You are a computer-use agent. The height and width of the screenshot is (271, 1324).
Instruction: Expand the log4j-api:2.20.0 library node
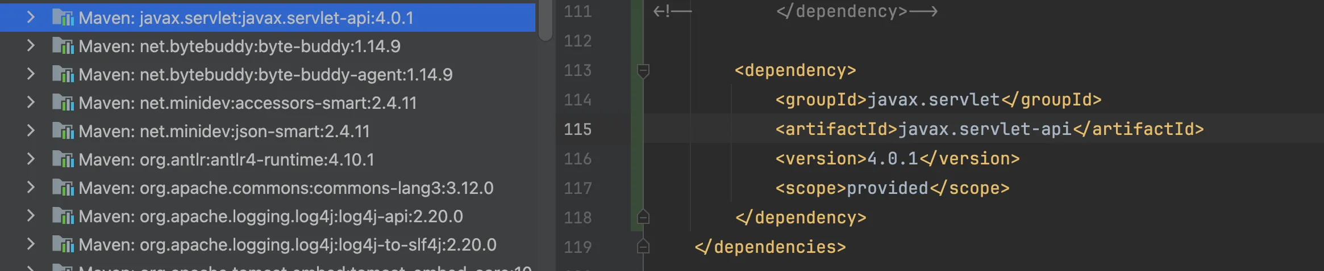tap(31, 216)
